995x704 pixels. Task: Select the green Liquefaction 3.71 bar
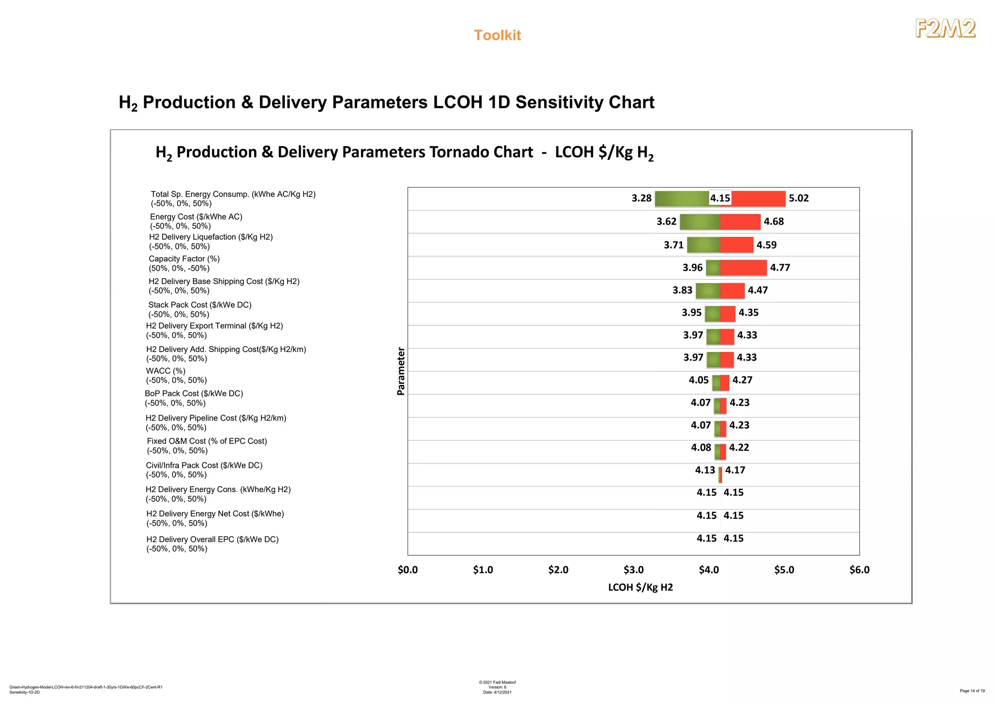pos(703,245)
